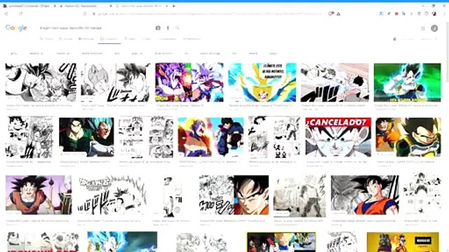Open the SafeSearch dropdown at right
The width and height of the screenshot is (449, 252).
click(429, 39)
